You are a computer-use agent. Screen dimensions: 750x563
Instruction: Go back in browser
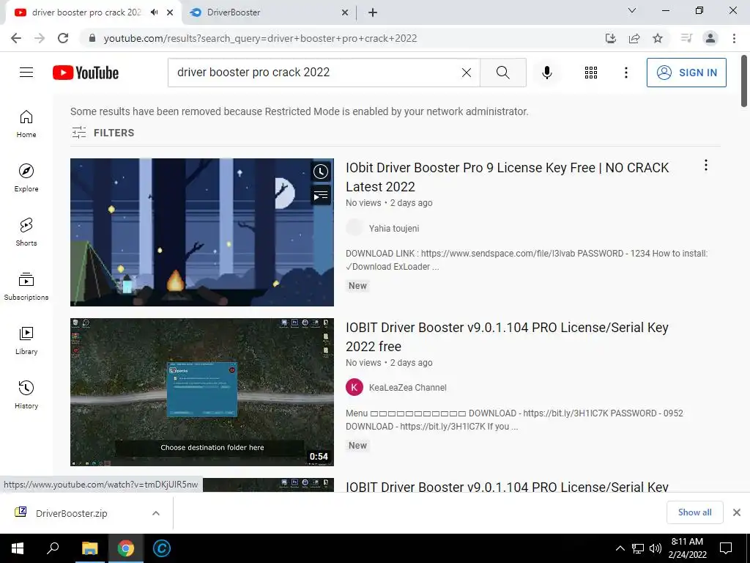(16, 38)
